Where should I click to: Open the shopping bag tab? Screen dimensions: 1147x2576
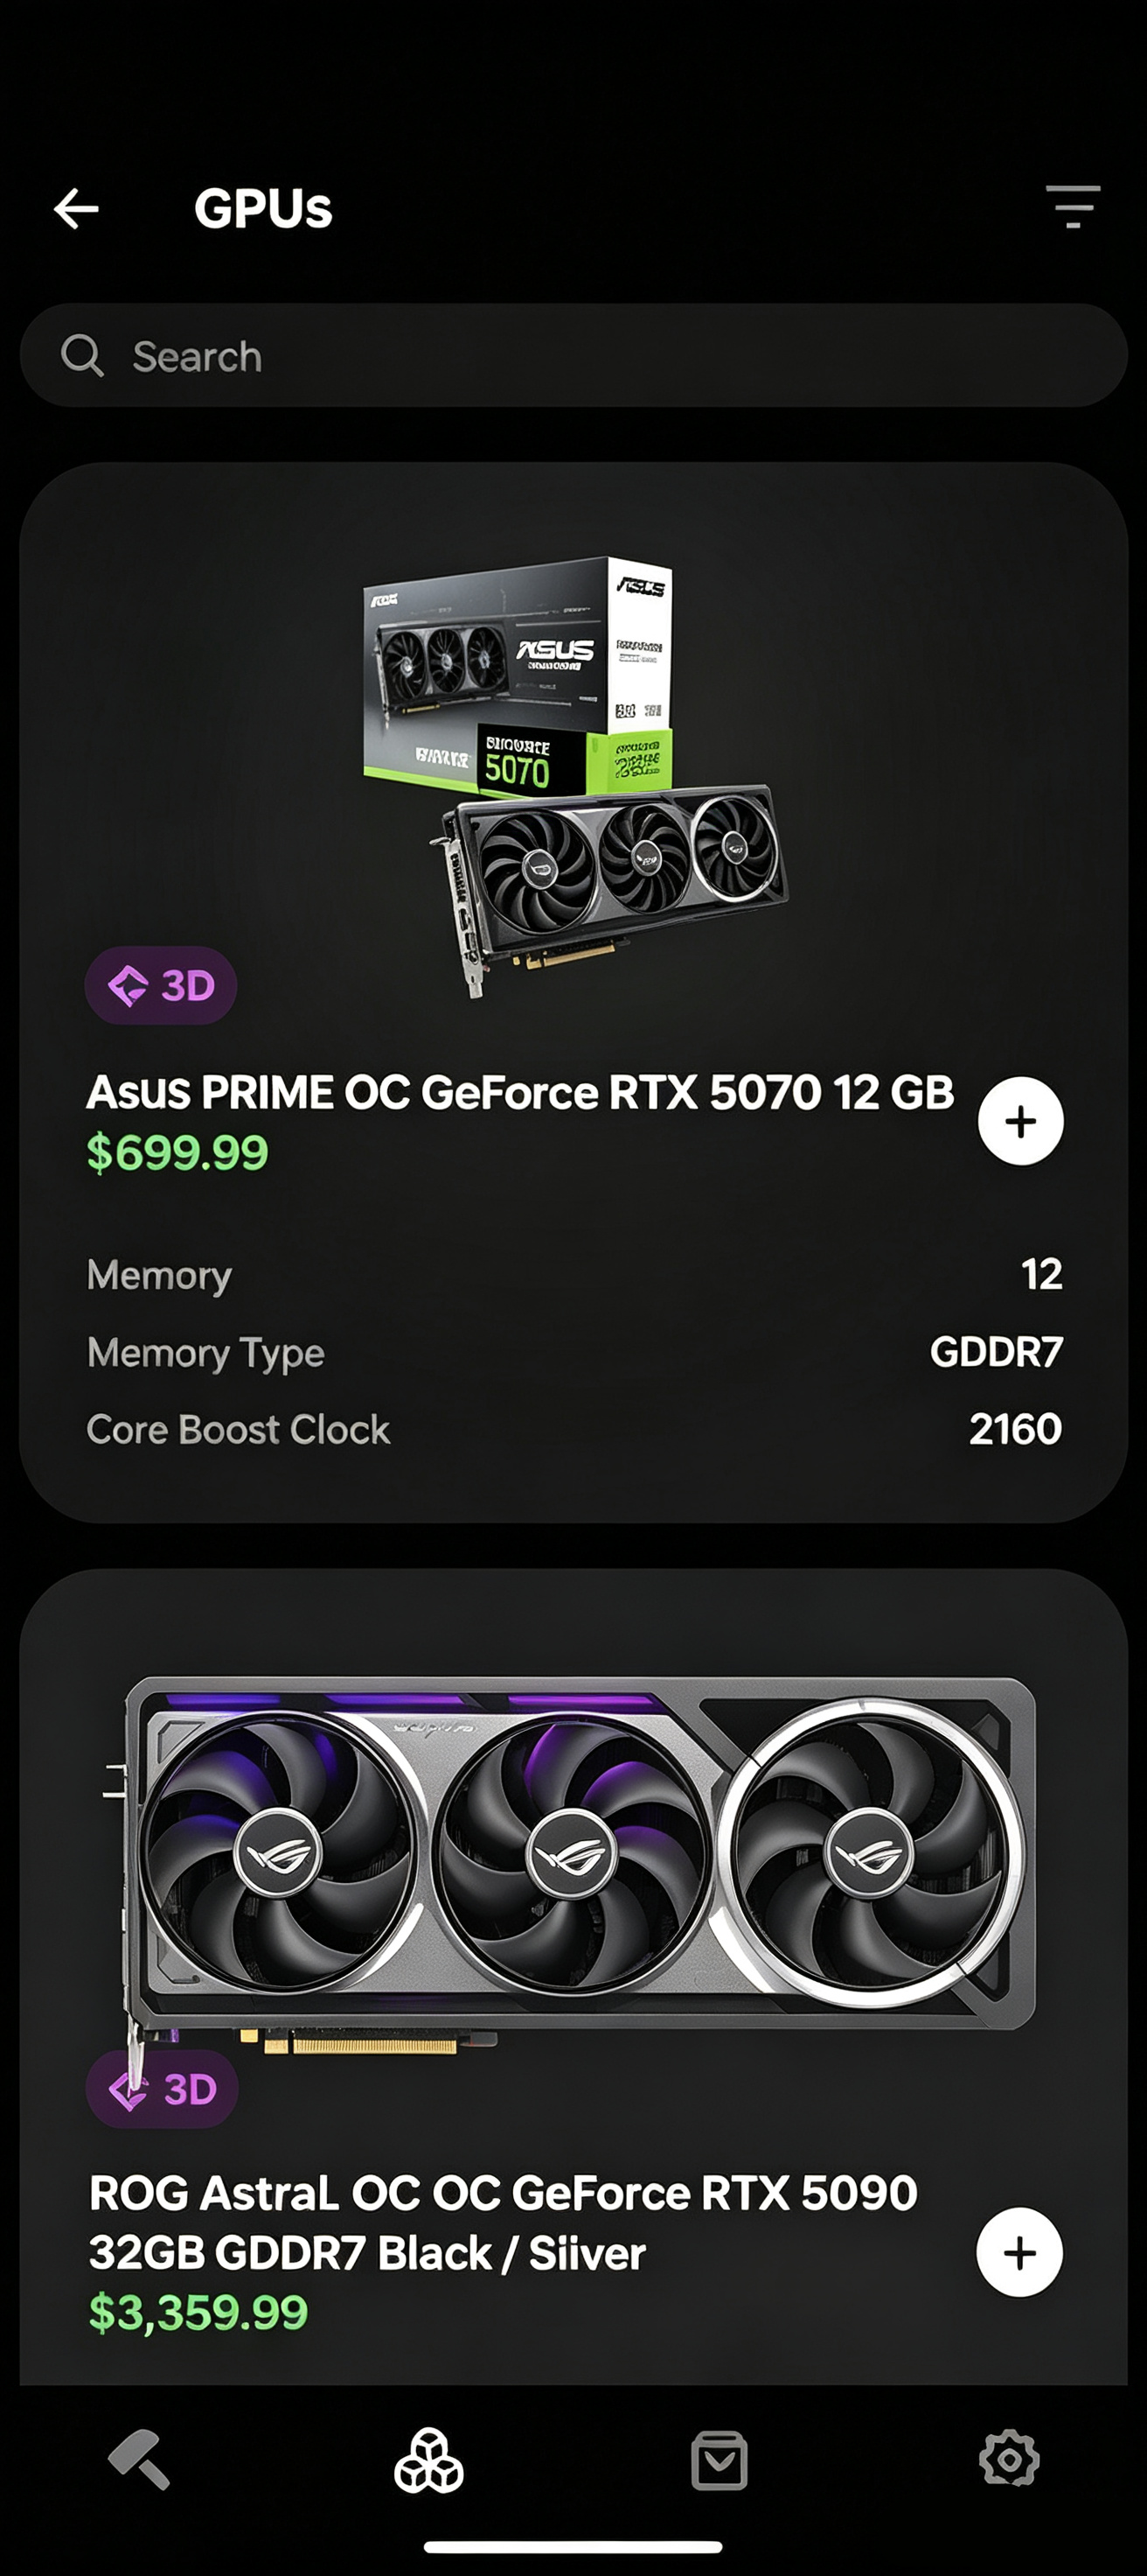719,2459
